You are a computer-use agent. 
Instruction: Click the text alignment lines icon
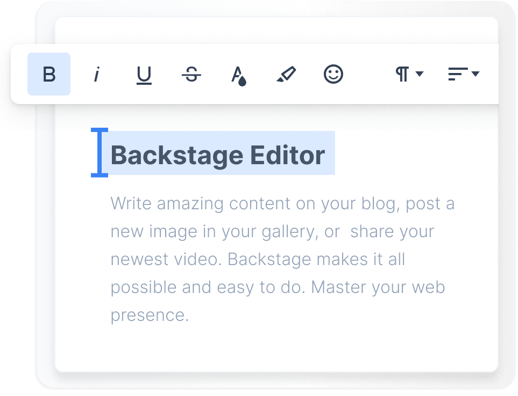pyautogui.click(x=457, y=74)
